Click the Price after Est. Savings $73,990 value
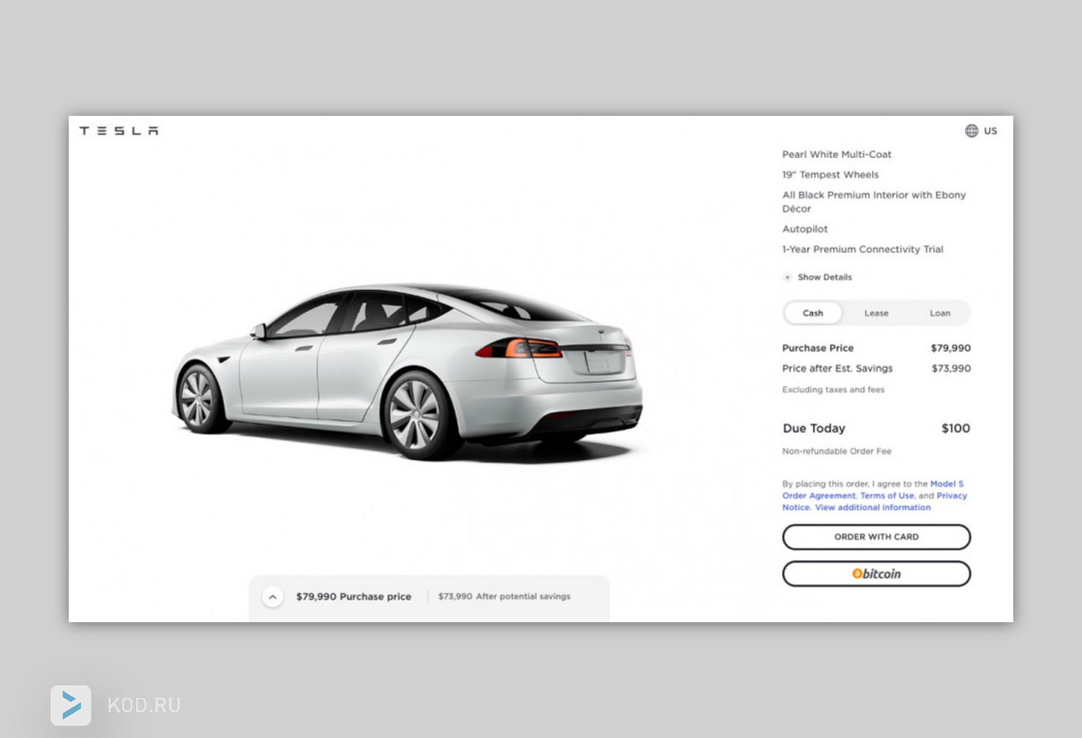This screenshot has width=1082, height=738. pos(951,368)
